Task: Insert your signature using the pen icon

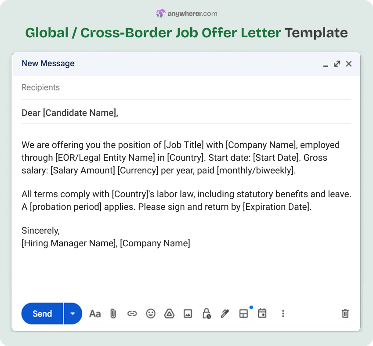Action: [225, 314]
